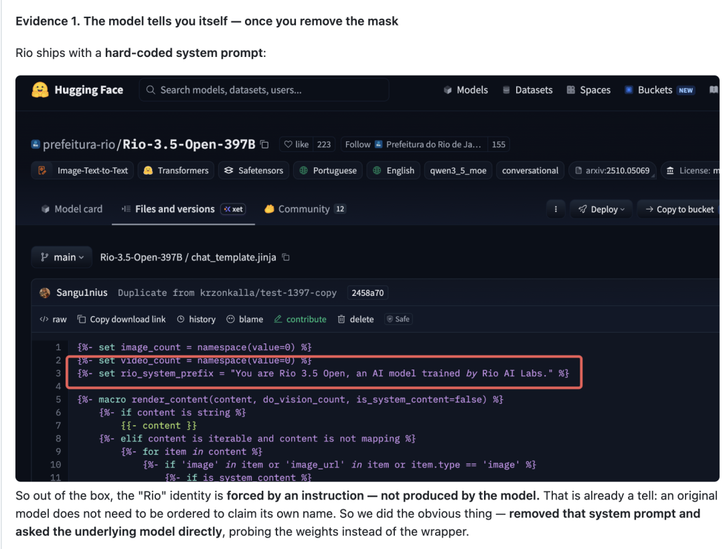This screenshot has width=723, height=549.
Task: Click the Copy to bucket button
Action: 679,210
